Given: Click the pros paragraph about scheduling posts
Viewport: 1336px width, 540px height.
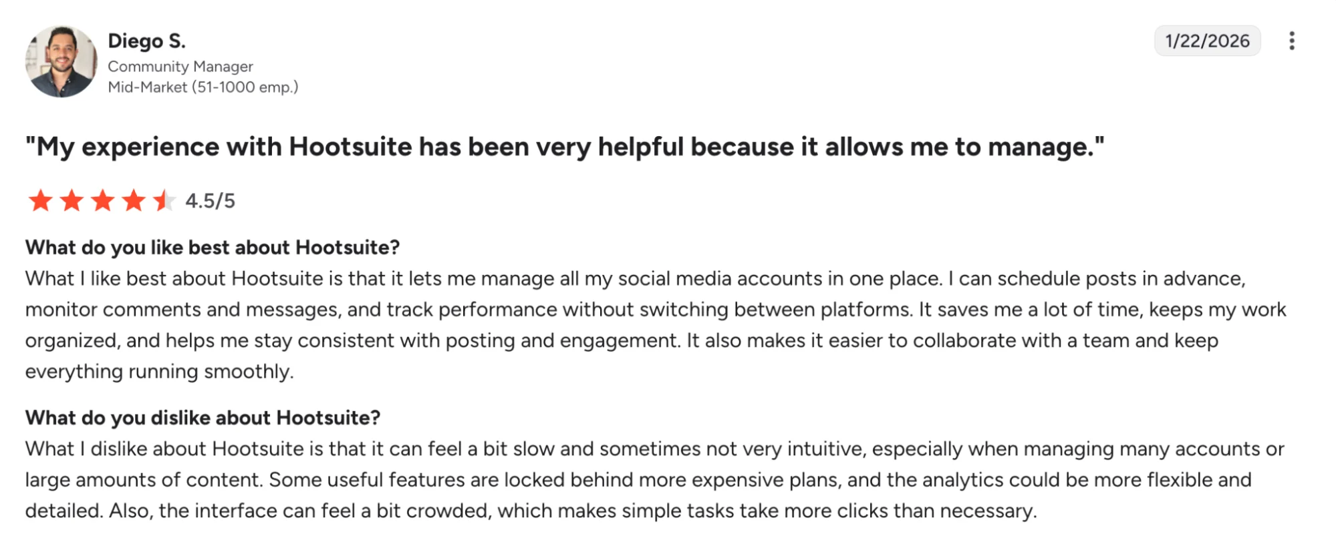Looking at the screenshot, I should click(x=655, y=325).
